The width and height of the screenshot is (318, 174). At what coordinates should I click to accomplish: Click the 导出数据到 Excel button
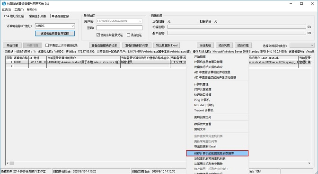[167, 46]
